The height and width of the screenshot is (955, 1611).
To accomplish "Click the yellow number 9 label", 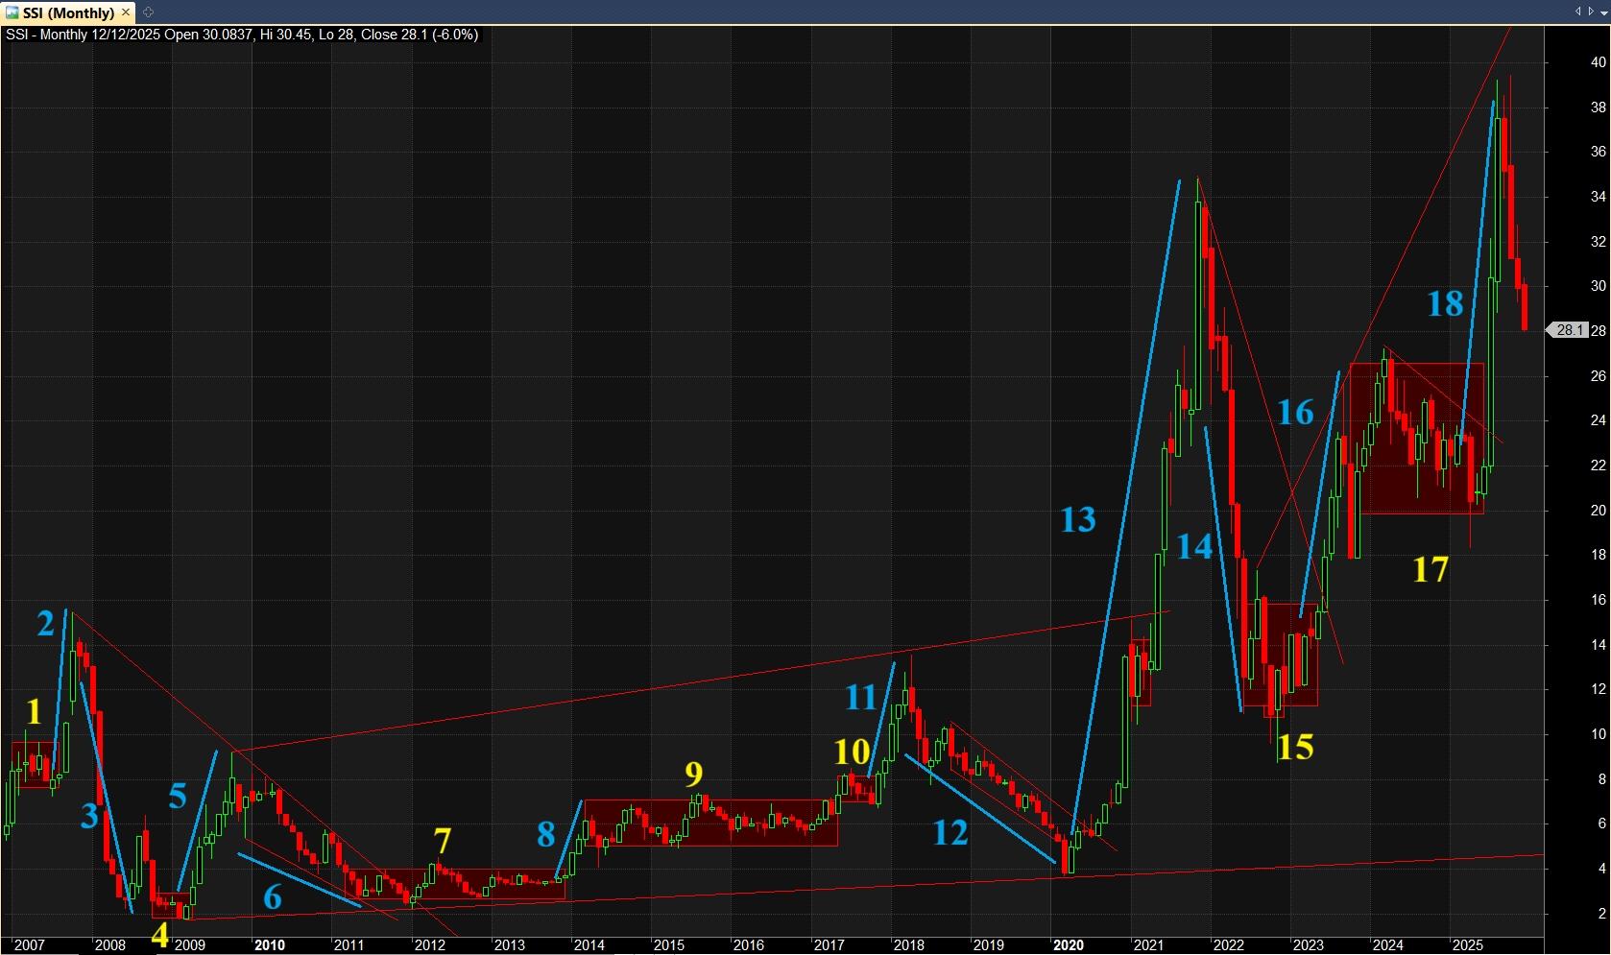I will coord(693,774).
